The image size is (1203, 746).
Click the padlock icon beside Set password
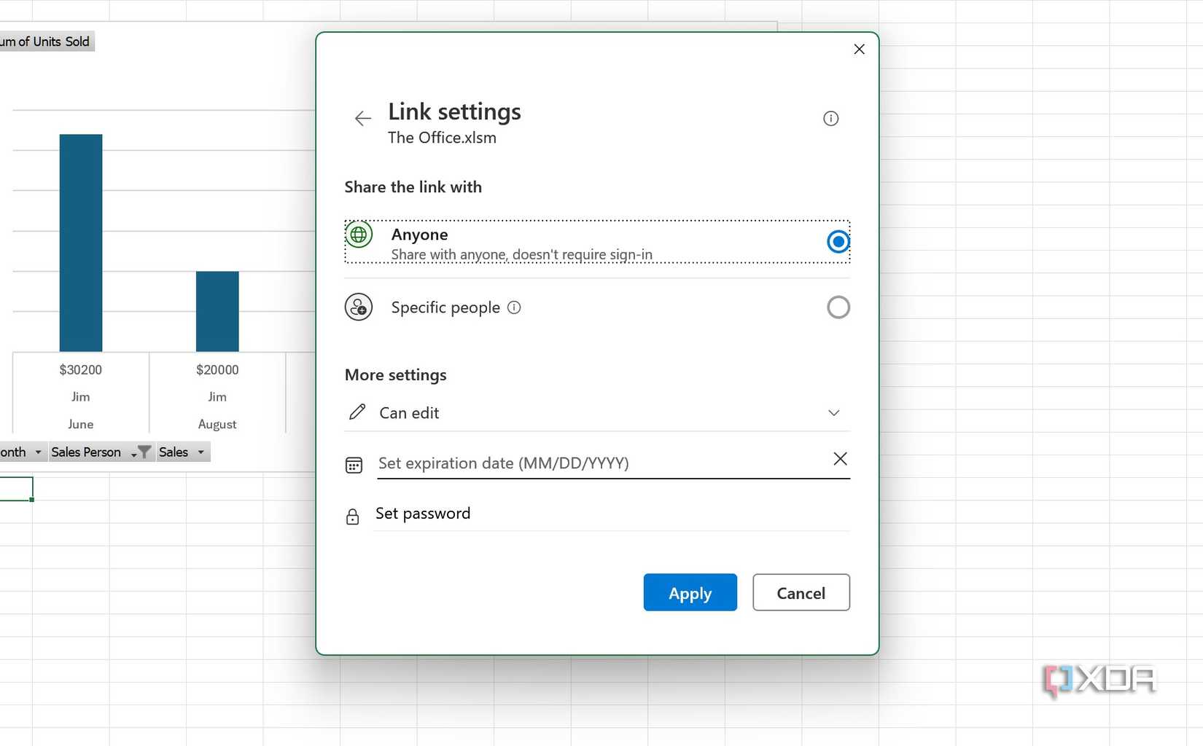pyautogui.click(x=353, y=516)
